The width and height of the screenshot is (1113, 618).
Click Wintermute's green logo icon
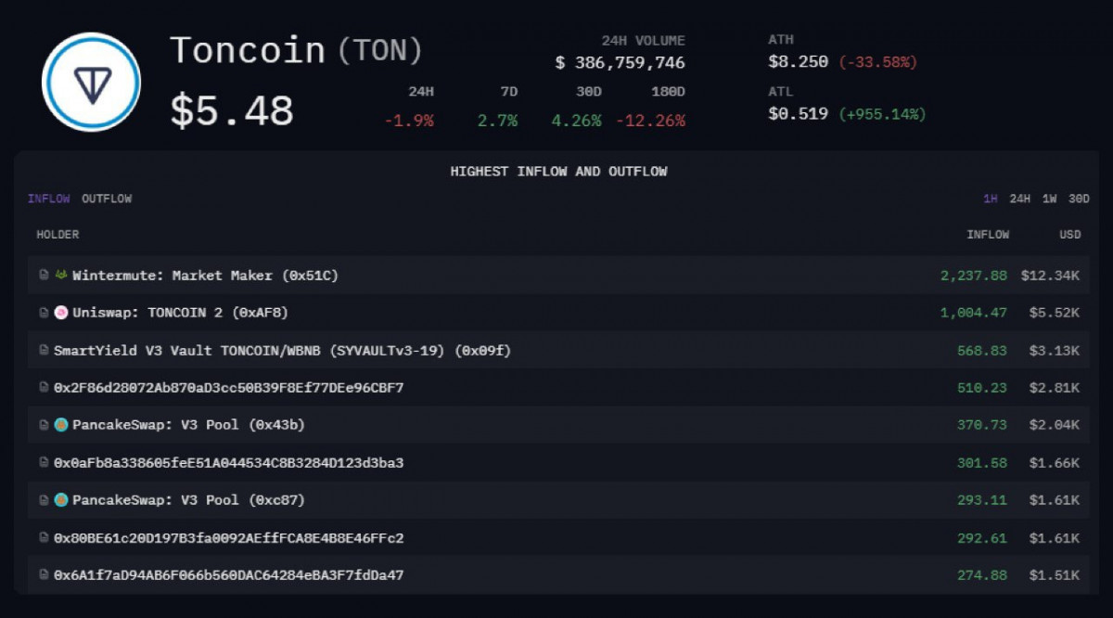tap(61, 276)
